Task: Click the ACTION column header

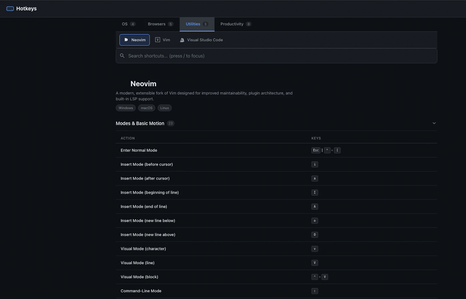Action: click(128, 138)
